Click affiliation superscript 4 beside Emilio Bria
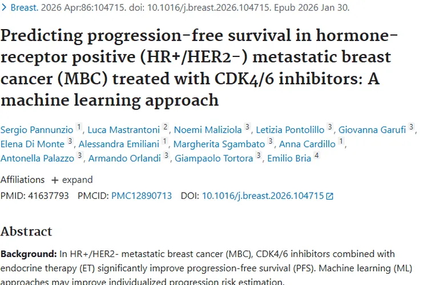Image resolution: width=428 pixels, height=285 pixels. (x=317, y=156)
